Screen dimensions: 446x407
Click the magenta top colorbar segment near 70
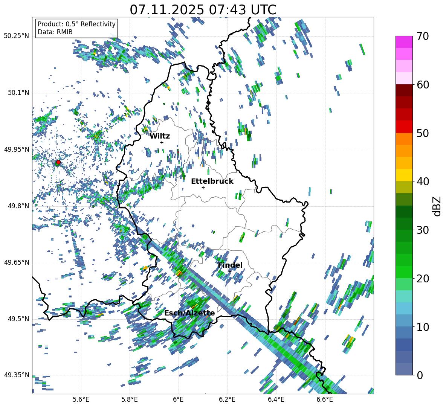pos(404,42)
